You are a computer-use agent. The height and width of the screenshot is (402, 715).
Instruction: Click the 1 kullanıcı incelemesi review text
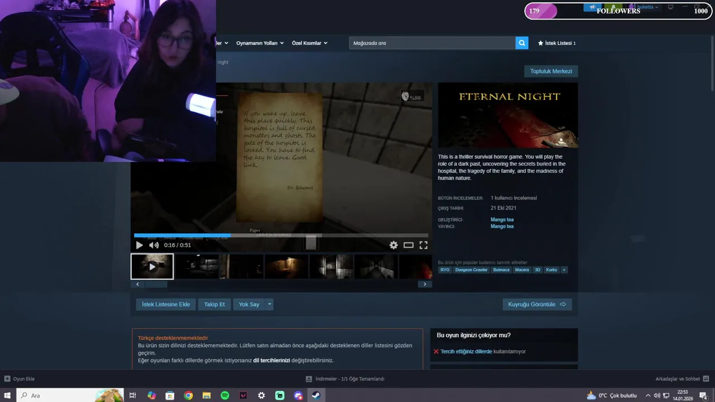coord(514,198)
